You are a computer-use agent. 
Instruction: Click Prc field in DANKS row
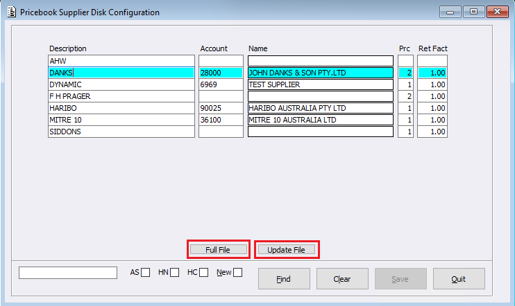point(405,73)
